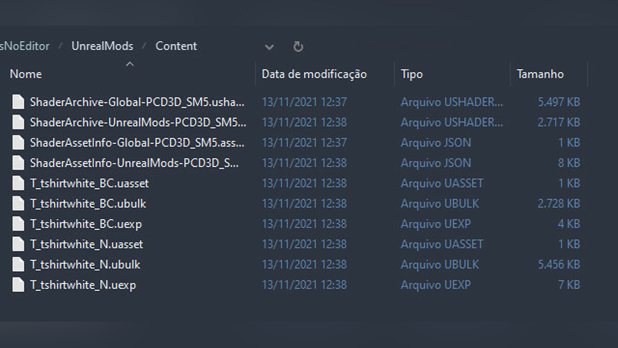Sort files by the Nome column header
Image resolution: width=618 pixels, height=348 pixels.
click(x=26, y=74)
